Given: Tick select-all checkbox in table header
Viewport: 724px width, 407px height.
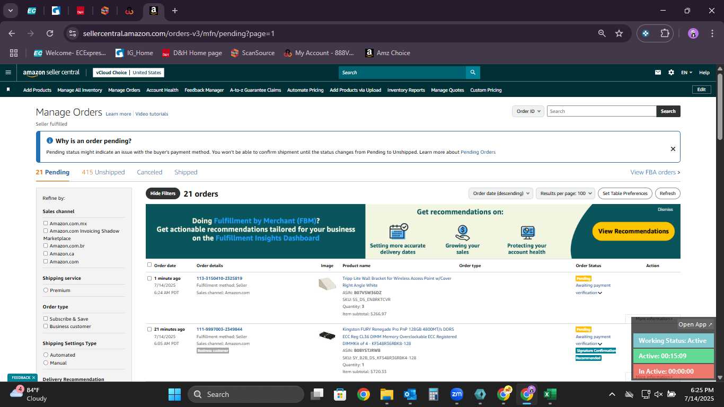Looking at the screenshot, I should 149,265.
